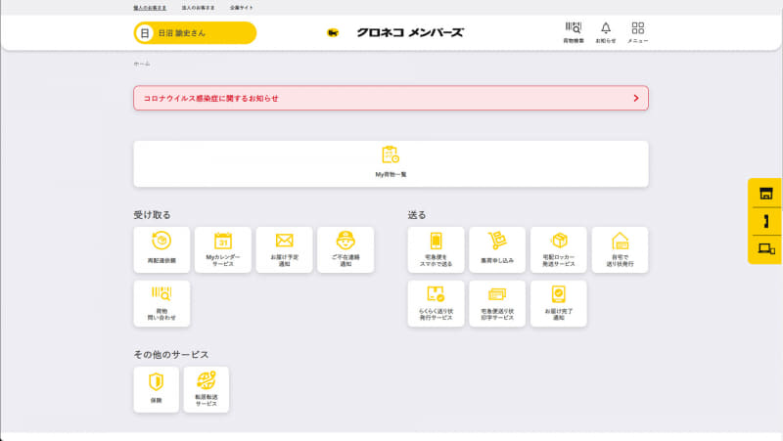783x441 pixels.
Task: Open the 荷物問い合わせ barcode inquiry card
Action: click(161, 303)
